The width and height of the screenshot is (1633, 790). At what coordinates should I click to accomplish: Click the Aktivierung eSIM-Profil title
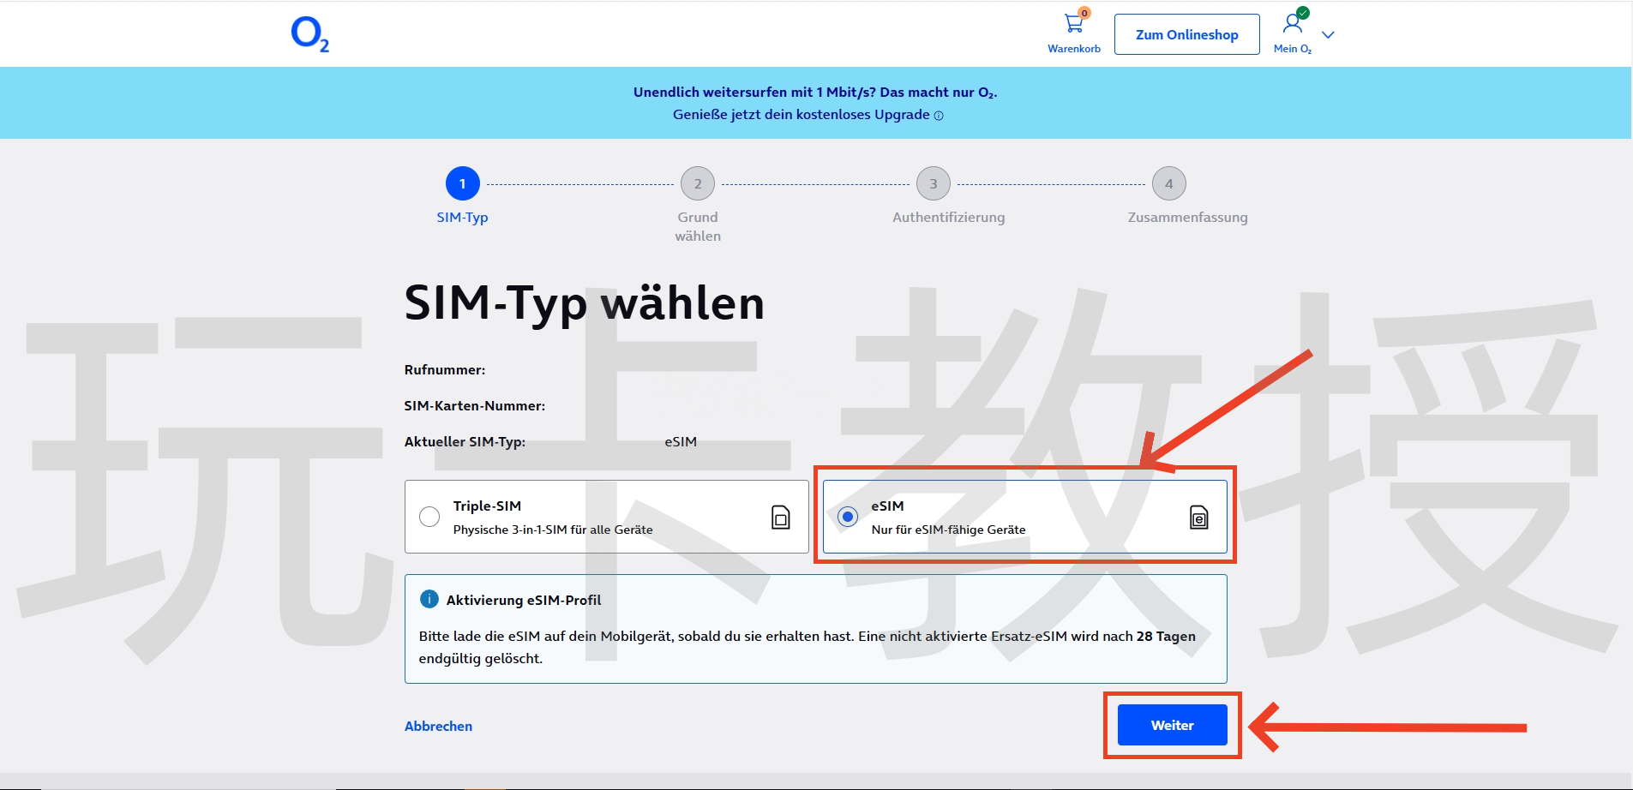click(x=524, y=601)
